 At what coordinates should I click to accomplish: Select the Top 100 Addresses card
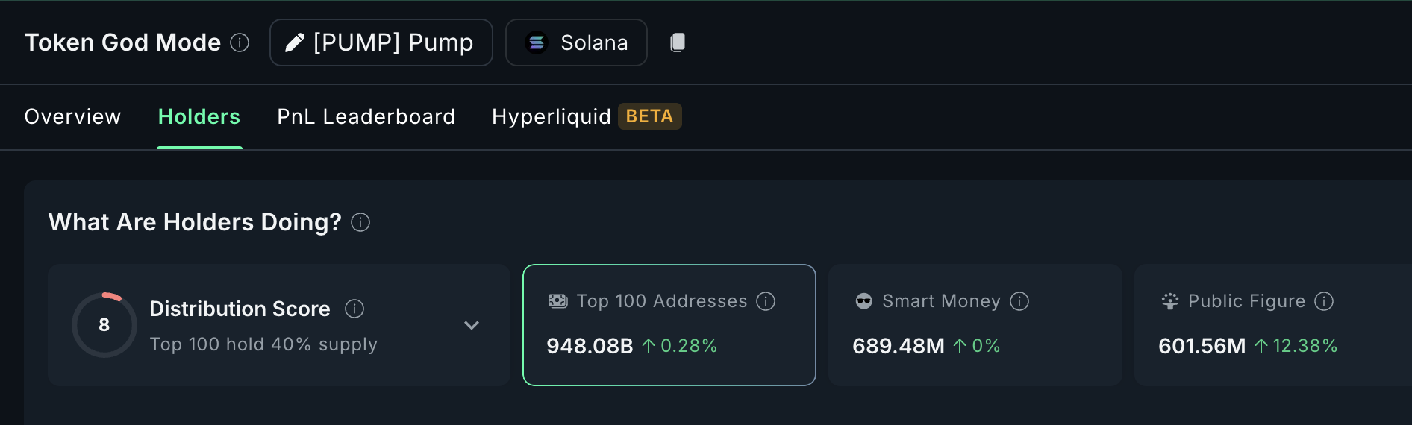[x=669, y=325]
